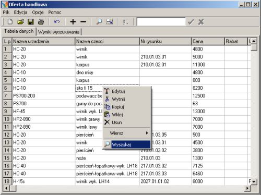Select row header number 1
Viewport: 261px width, 195px height.
point(7,49)
